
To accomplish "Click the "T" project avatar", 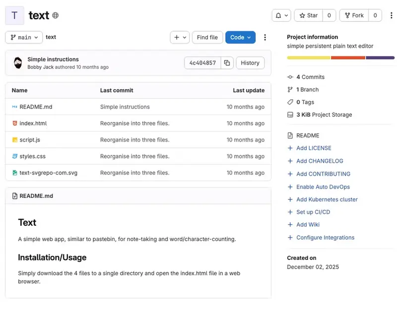I will click(13, 15).
